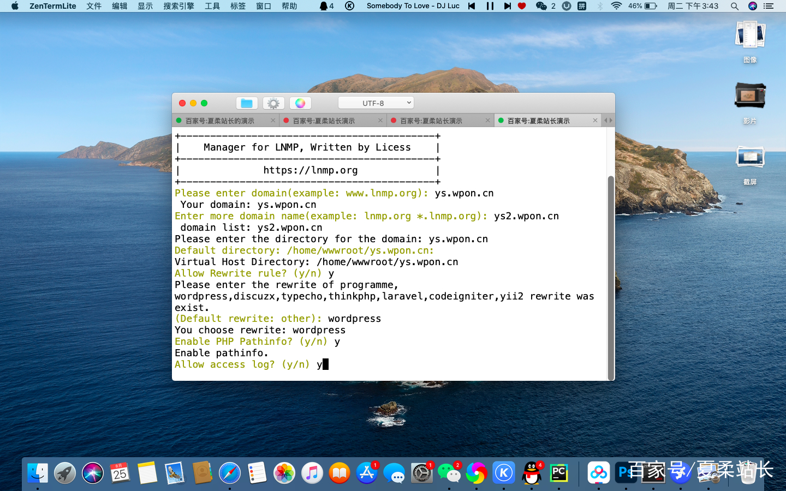Open Finder in the Dock
786x491 pixels.
pos(38,472)
